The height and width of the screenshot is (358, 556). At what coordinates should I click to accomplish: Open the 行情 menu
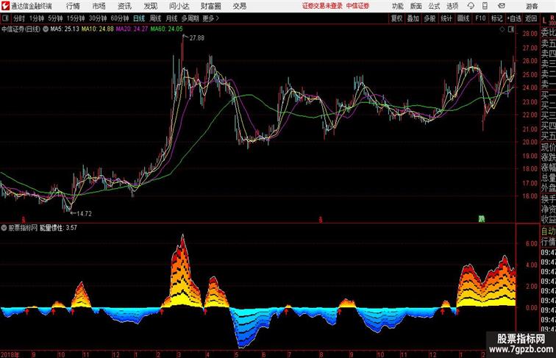(x=73, y=6)
